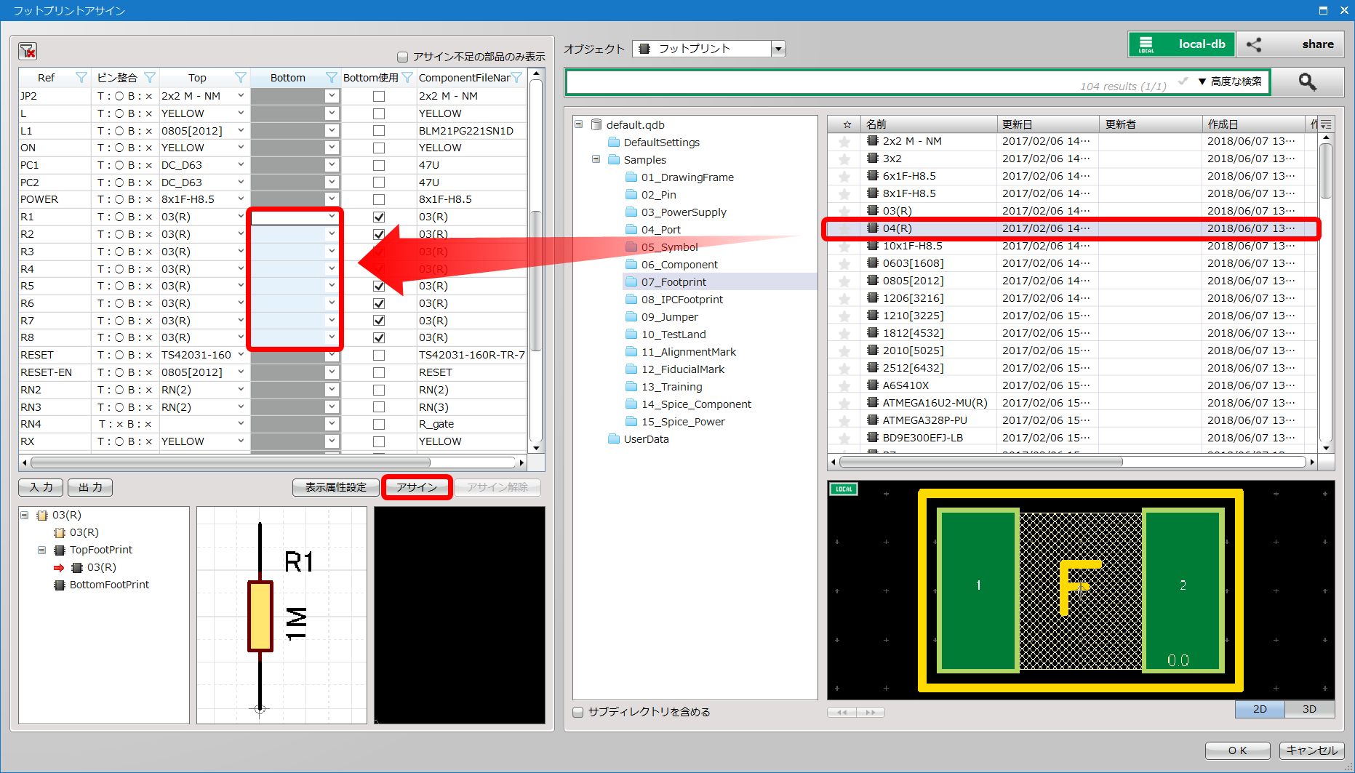The image size is (1355, 773).
Task: Click the clear filter icon above the table
Action: 28,51
